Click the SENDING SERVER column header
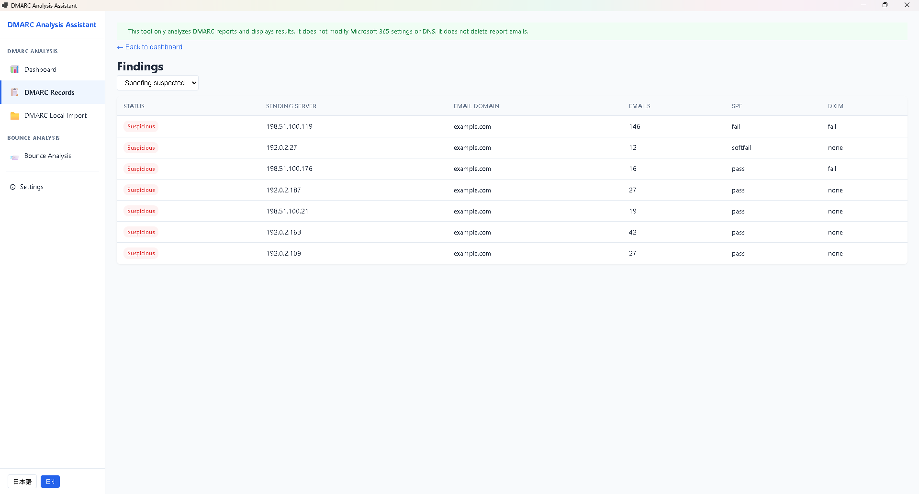The width and height of the screenshot is (919, 494). click(291, 106)
